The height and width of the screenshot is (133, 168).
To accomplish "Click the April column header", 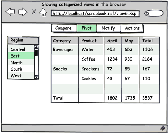I will (113, 41).
